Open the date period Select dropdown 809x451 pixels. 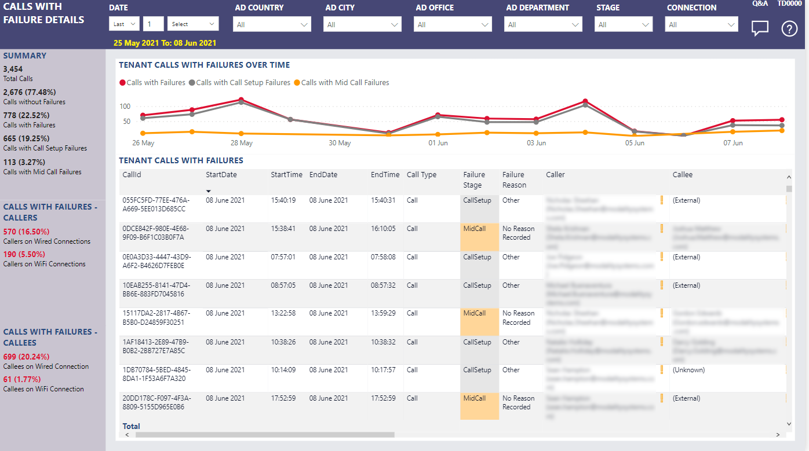point(193,24)
